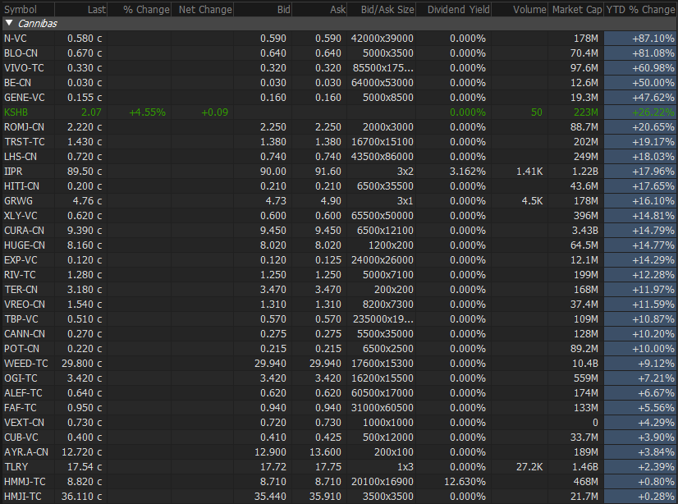Image resolution: width=678 pixels, height=504 pixels.
Task: Select the CUB-VC symbol
Action: [21, 437]
